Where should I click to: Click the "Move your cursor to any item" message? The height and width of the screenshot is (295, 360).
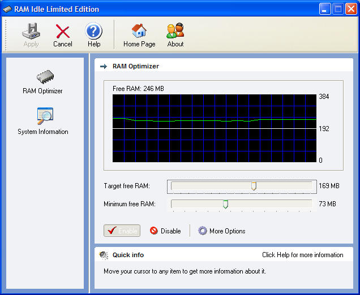pyautogui.click(x=185, y=271)
